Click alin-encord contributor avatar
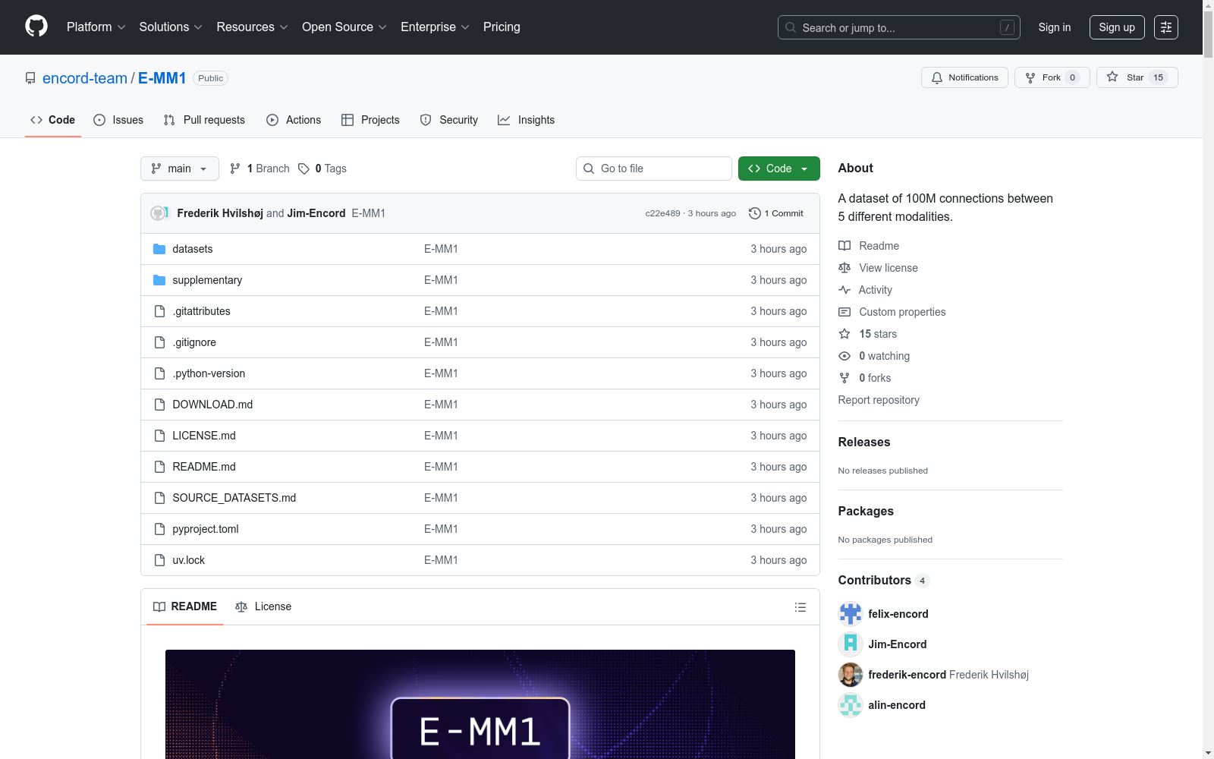Screen dimensions: 1214x759 pyautogui.click(x=851, y=705)
